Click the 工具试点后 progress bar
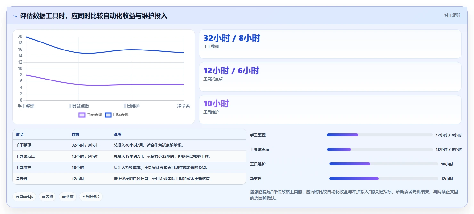This screenshot has width=474, height=214. pos(380,149)
